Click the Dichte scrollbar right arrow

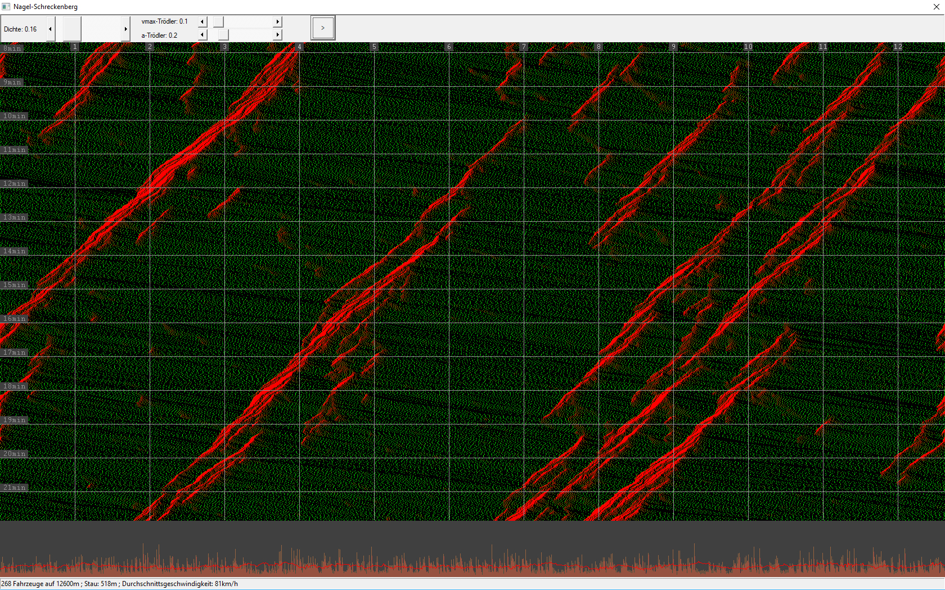click(125, 29)
